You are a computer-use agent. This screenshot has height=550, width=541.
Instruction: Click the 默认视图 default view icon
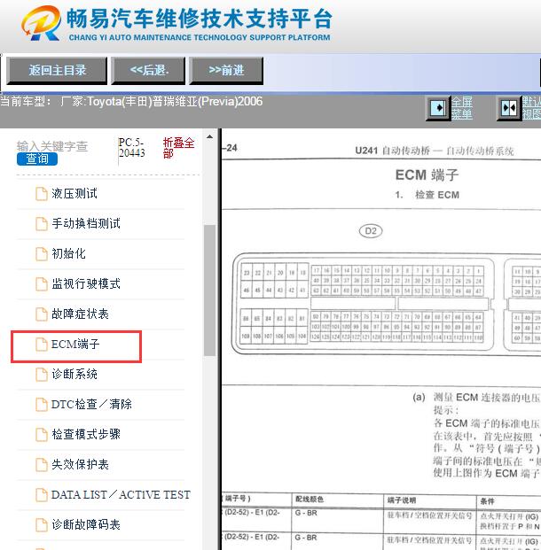coord(509,108)
